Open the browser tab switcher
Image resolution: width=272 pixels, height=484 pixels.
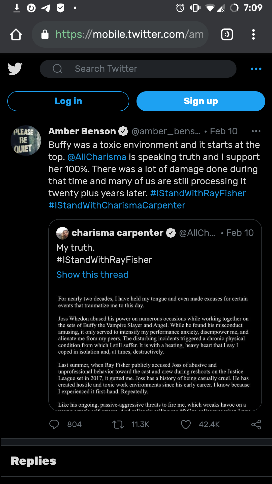pyautogui.click(x=227, y=35)
